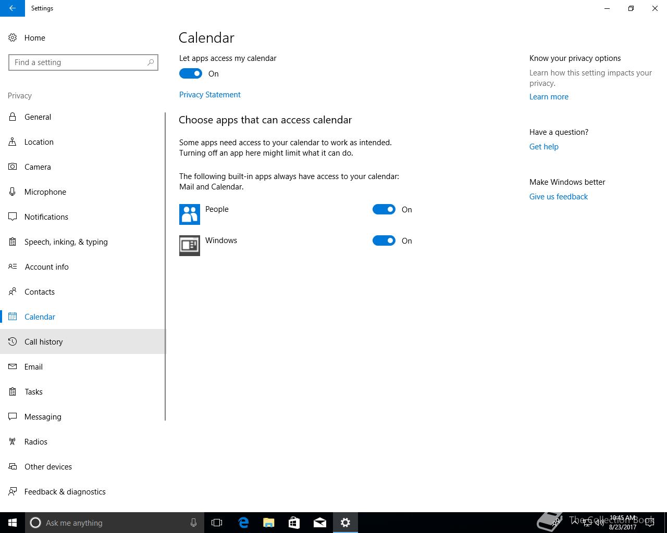Open the Call history privacy page
The image size is (667, 533).
tap(82, 341)
